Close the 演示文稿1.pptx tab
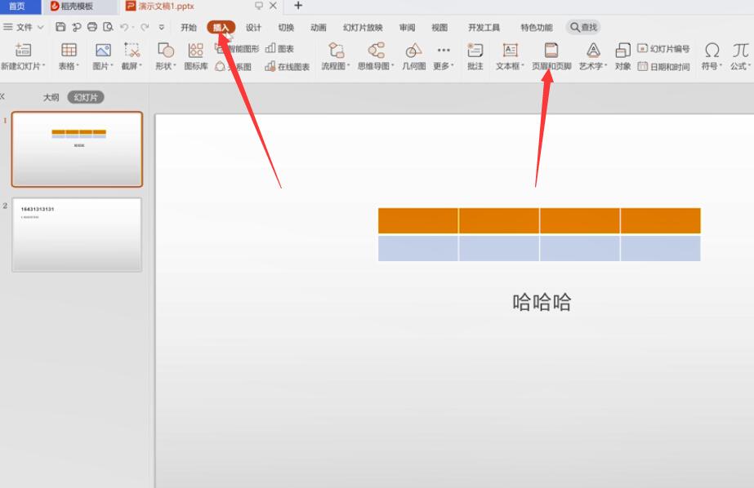The width and height of the screenshot is (754, 488). coord(273,6)
